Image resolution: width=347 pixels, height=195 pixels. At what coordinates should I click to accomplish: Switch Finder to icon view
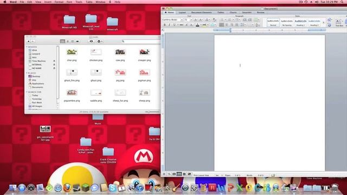[63, 41]
